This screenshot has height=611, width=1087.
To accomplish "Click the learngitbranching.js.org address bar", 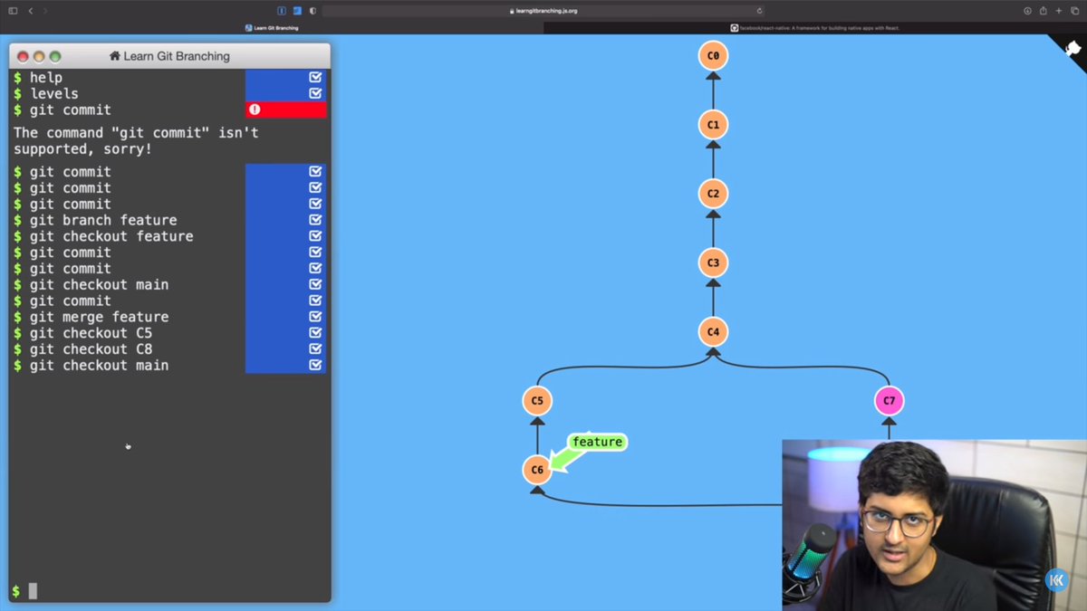I will click(543, 11).
